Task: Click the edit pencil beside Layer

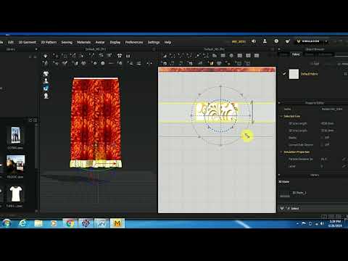Action: (344, 166)
